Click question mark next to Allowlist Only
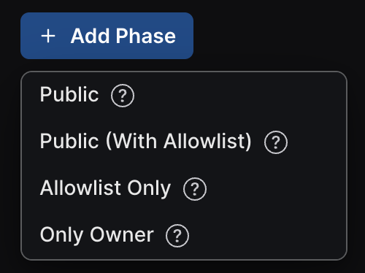This screenshot has width=365, height=273. click(x=195, y=189)
